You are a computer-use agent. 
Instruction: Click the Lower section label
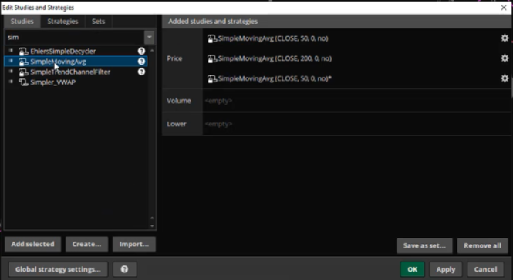point(177,124)
